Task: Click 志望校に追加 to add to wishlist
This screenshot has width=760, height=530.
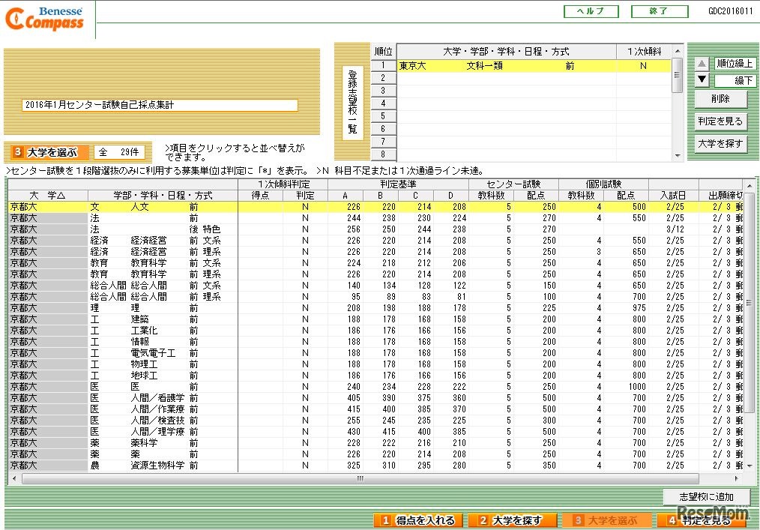Action: click(705, 497)
